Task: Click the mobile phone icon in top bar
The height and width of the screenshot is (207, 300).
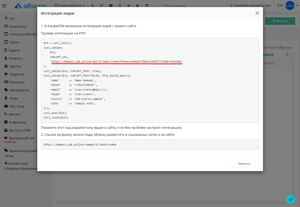Action: pyautogui.click(x=120, y=6)
